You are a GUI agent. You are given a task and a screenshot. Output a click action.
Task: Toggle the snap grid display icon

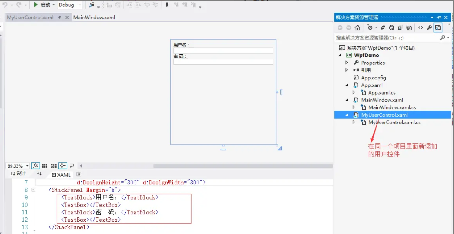[x=44, y=165]
